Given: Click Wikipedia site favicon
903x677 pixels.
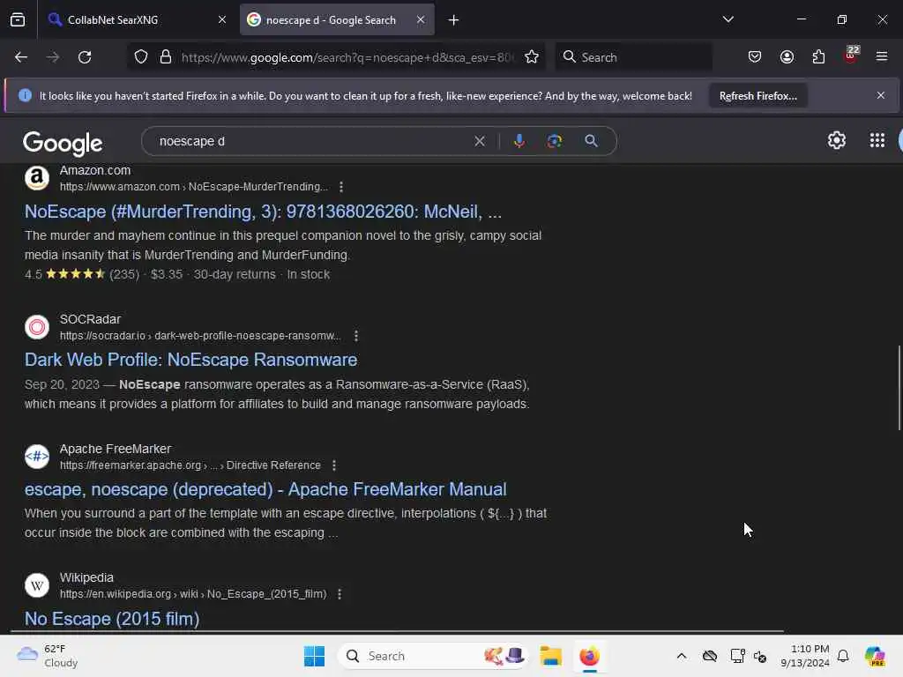Looking at the screenshot, I should (37, 585).
